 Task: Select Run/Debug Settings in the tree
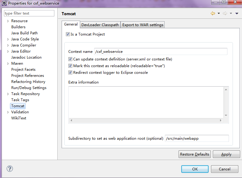(x=29, y=88)
